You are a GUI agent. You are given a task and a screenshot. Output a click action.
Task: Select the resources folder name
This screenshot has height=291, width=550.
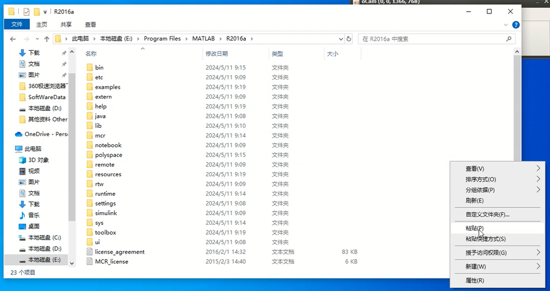[x=108, y=174]
